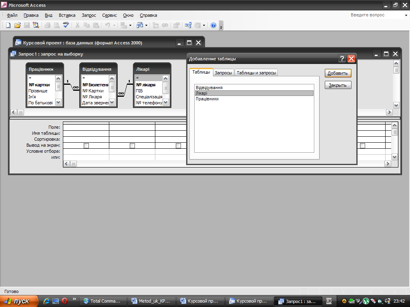Click the Code editor icon
Image resolution: width=410 pixels, height=307 pixels.
156,25
